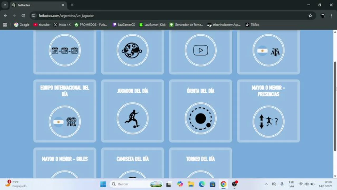Open the browser profile avatar

pos(322,16)
